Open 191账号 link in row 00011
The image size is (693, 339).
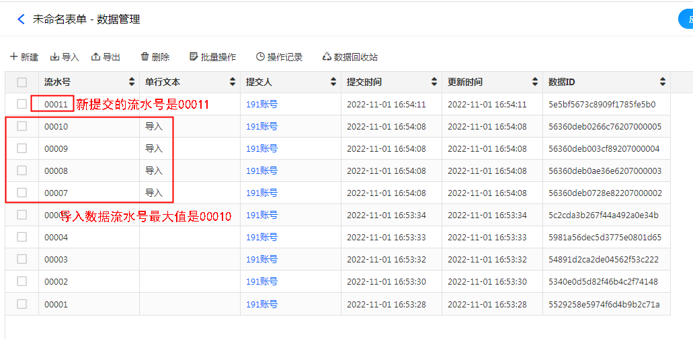(261, 104)
